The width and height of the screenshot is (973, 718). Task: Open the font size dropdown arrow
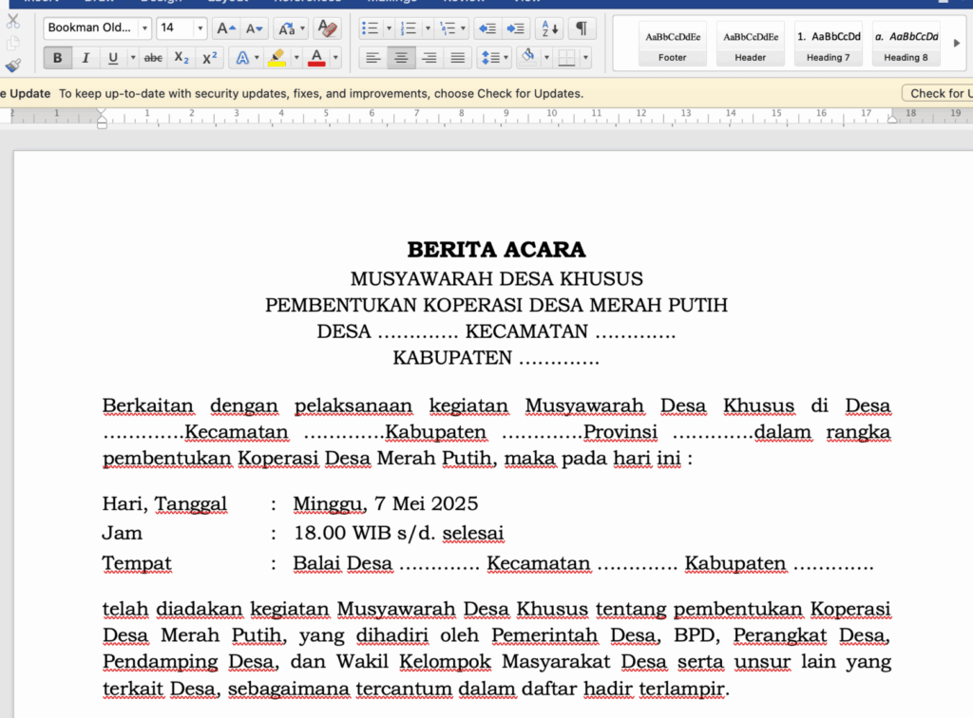(x=200, y=28)
